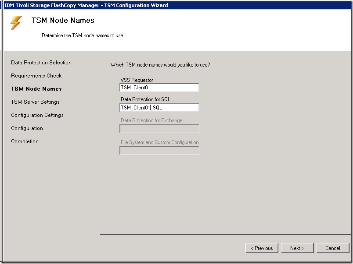Click the File System and Custom Configuration field
Image resolution: width=353 pixels, height=264 pixels.
(x=159, y=151)
